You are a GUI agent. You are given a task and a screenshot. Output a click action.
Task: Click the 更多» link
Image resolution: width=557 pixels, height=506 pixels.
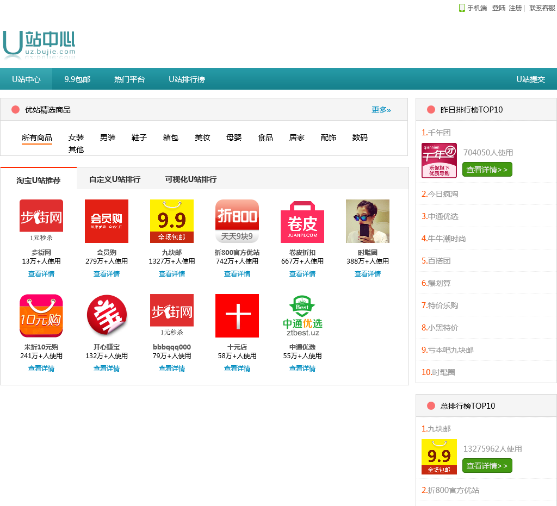[381, 110]
